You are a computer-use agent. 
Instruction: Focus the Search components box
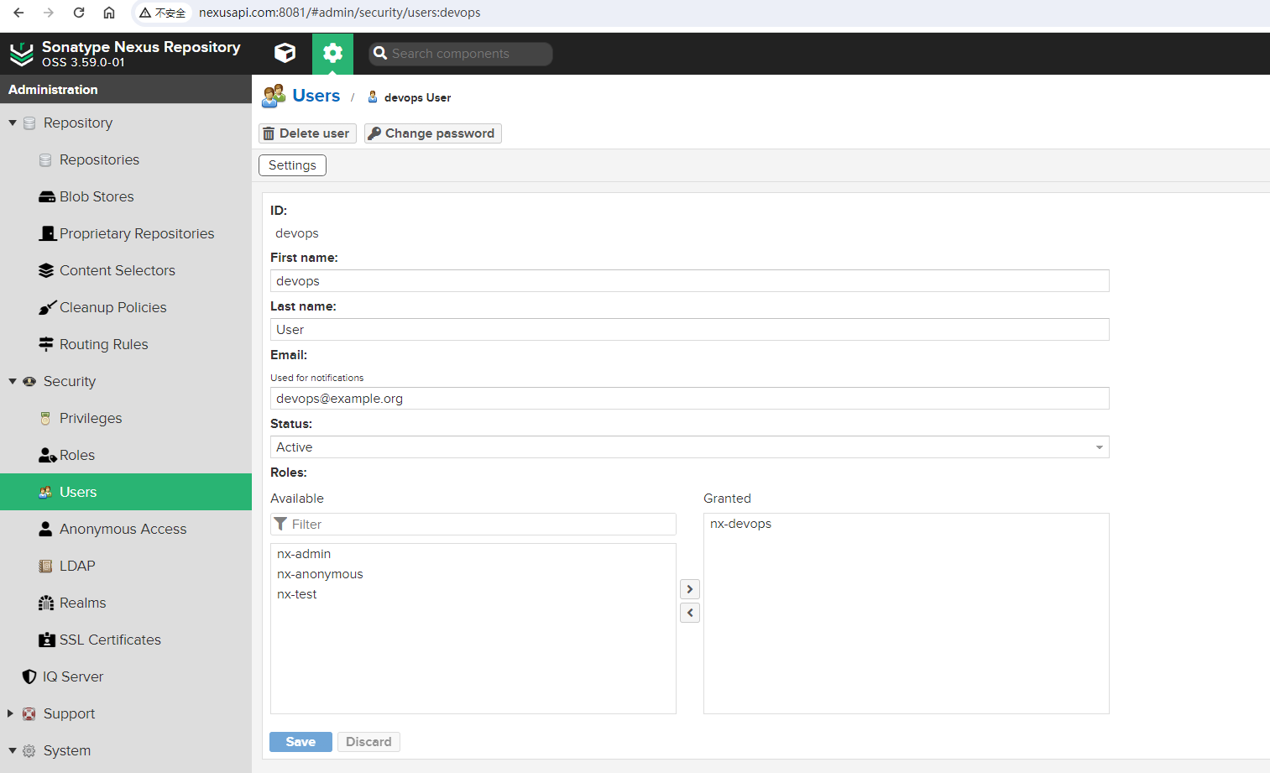pos(460,54)
